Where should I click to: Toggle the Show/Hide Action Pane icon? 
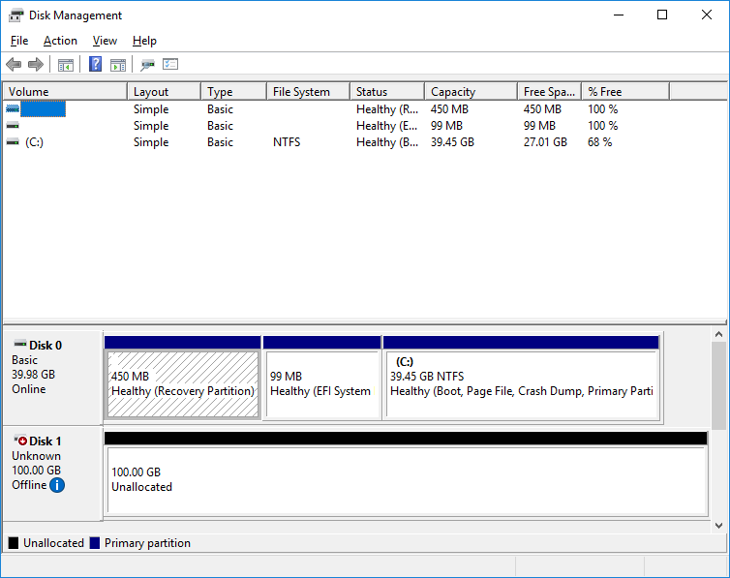pos(118,65)
